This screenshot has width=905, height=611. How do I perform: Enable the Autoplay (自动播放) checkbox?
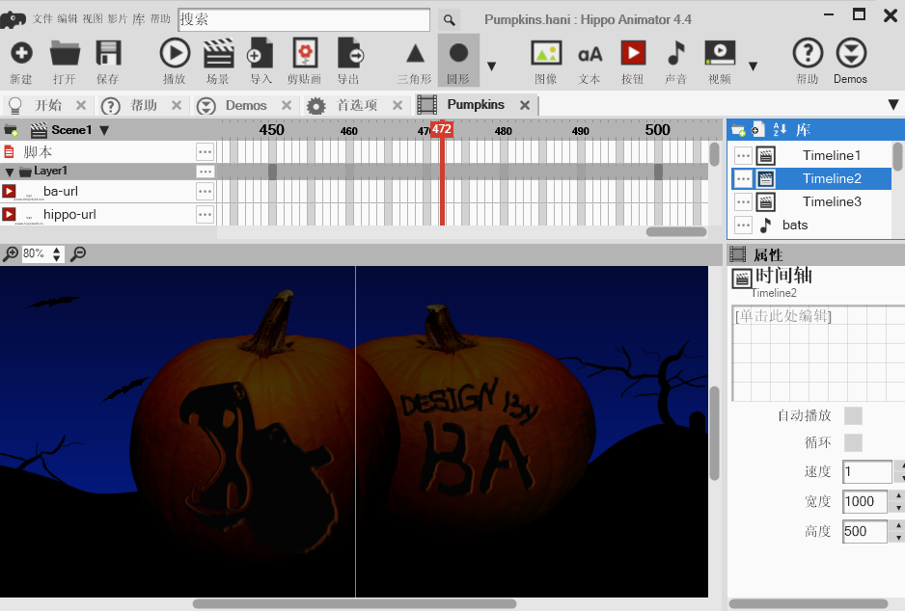point(853,415)
